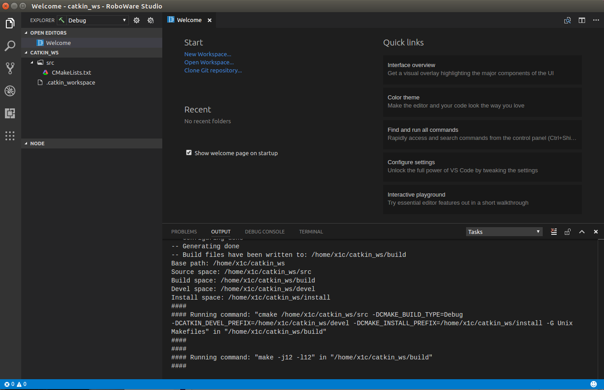Open the Source Control (Git) view
The height and width of the screenshot is (390, 604).
(10, 68)
